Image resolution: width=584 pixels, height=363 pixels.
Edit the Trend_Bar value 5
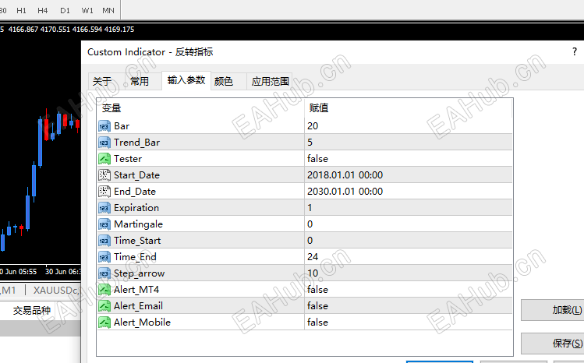click(x=409, y=143)
